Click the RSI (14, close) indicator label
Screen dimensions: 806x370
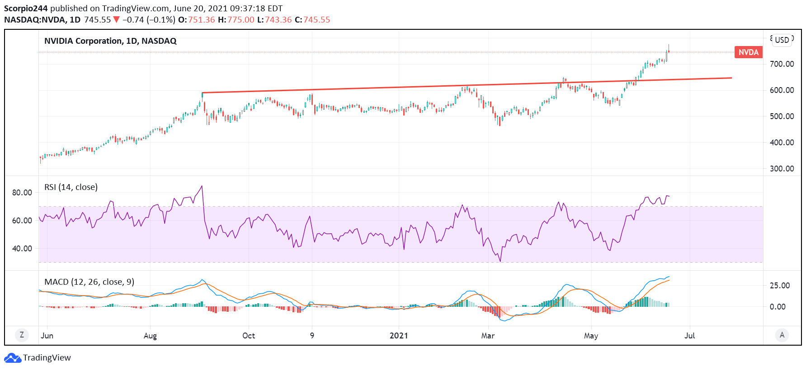[71, 187]
